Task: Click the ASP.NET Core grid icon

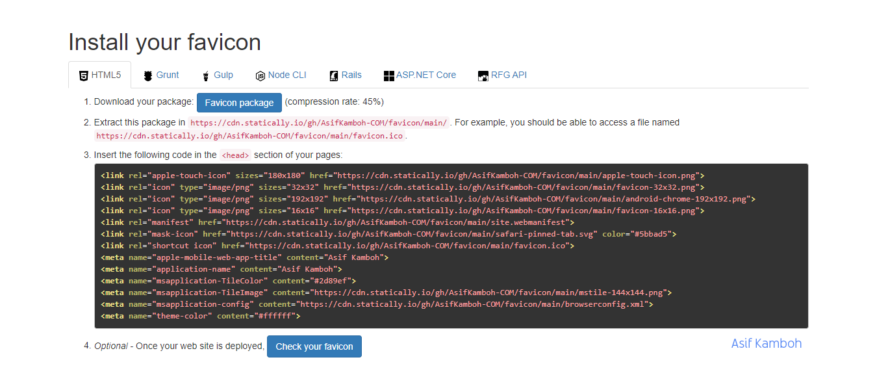Action: click(x=388, y=75)
